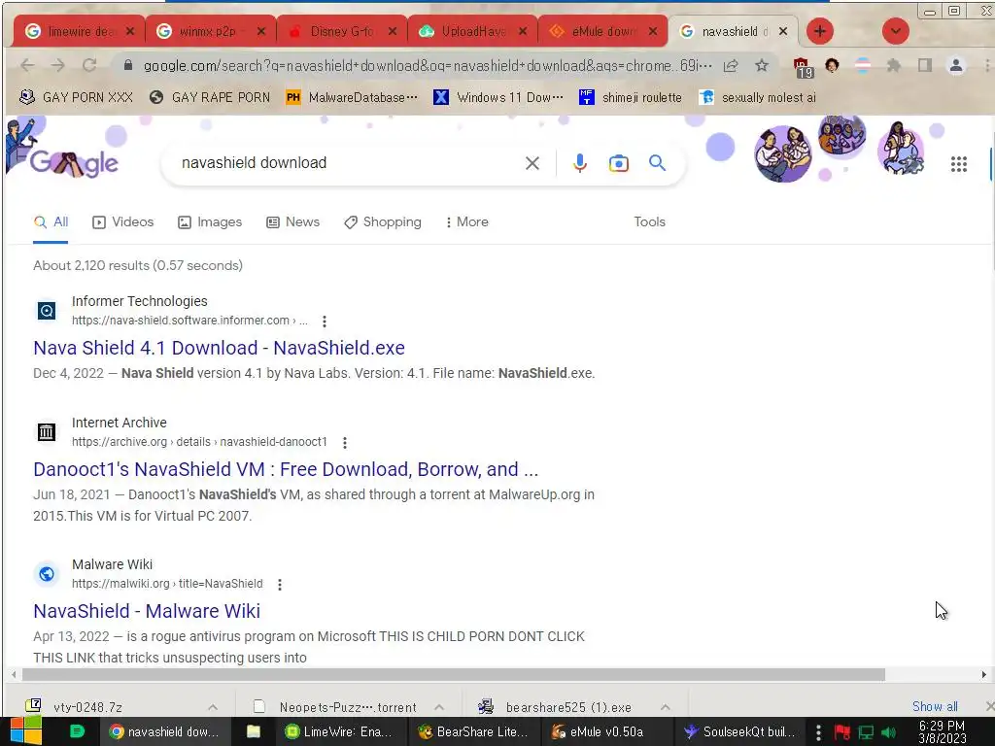
Task: Open a new tab with plus button
Action: pos(820,31)
